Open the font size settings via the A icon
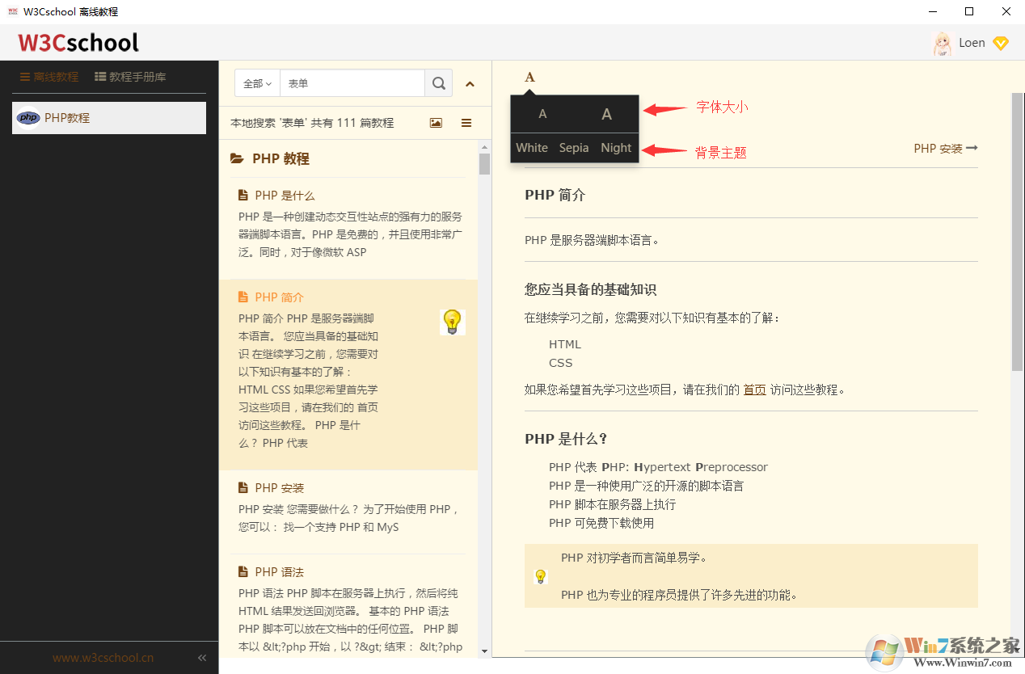 pos(529,76)
